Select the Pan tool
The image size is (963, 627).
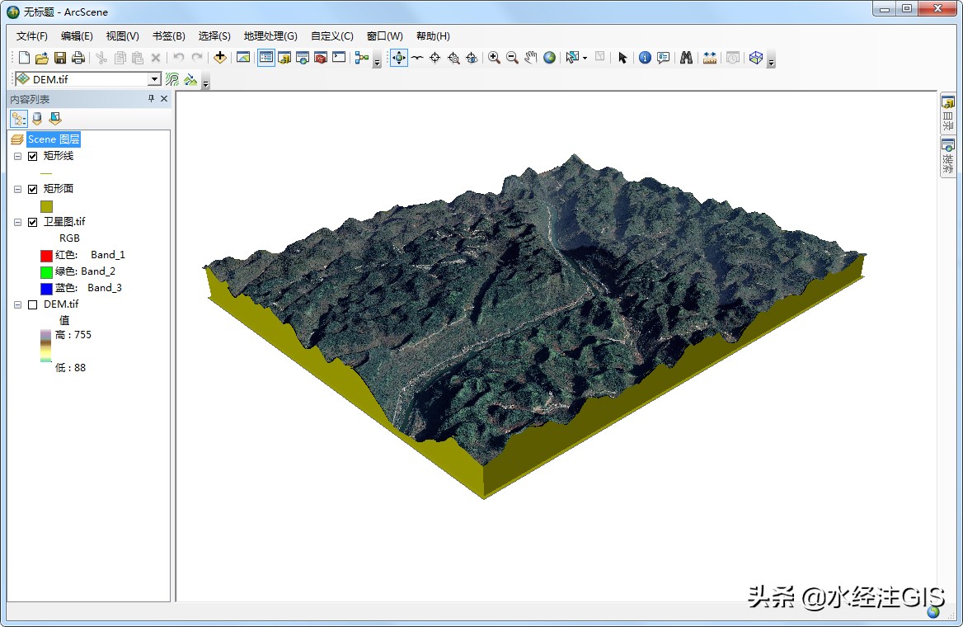pyautogui.click(x=530, y=58)
